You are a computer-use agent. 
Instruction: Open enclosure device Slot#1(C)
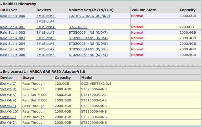tap(8, 84)
